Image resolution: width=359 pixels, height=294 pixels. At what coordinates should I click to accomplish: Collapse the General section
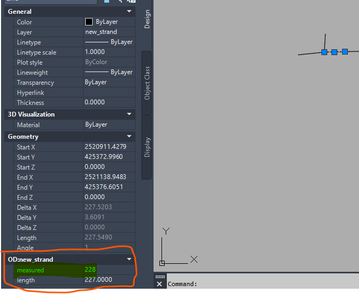click(x=129, y=11)
